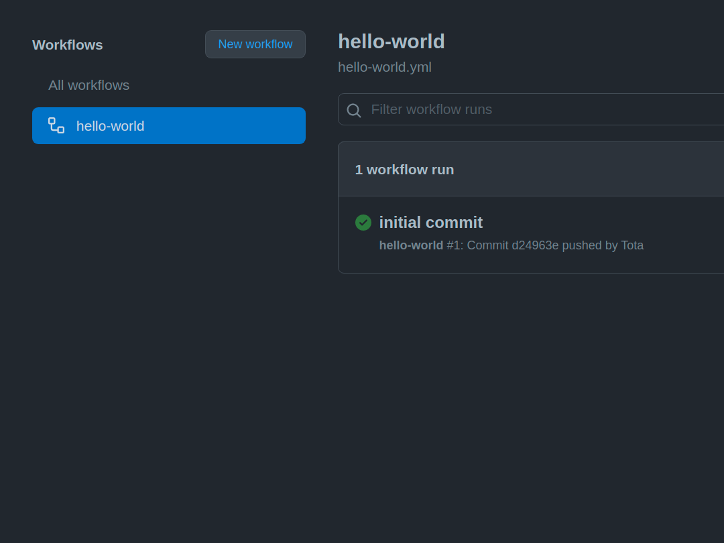This screenshot has height=543, width=724.
Task: Click the search icon inside the filter bar
Action: [x=354, y=109]
